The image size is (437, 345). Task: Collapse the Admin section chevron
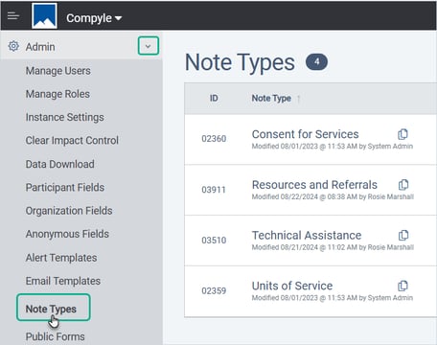click(x=149, y=46)
